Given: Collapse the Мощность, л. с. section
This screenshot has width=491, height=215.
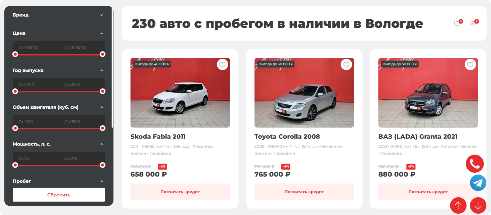Looking at the screenshot, I should (x=102, y=144).
